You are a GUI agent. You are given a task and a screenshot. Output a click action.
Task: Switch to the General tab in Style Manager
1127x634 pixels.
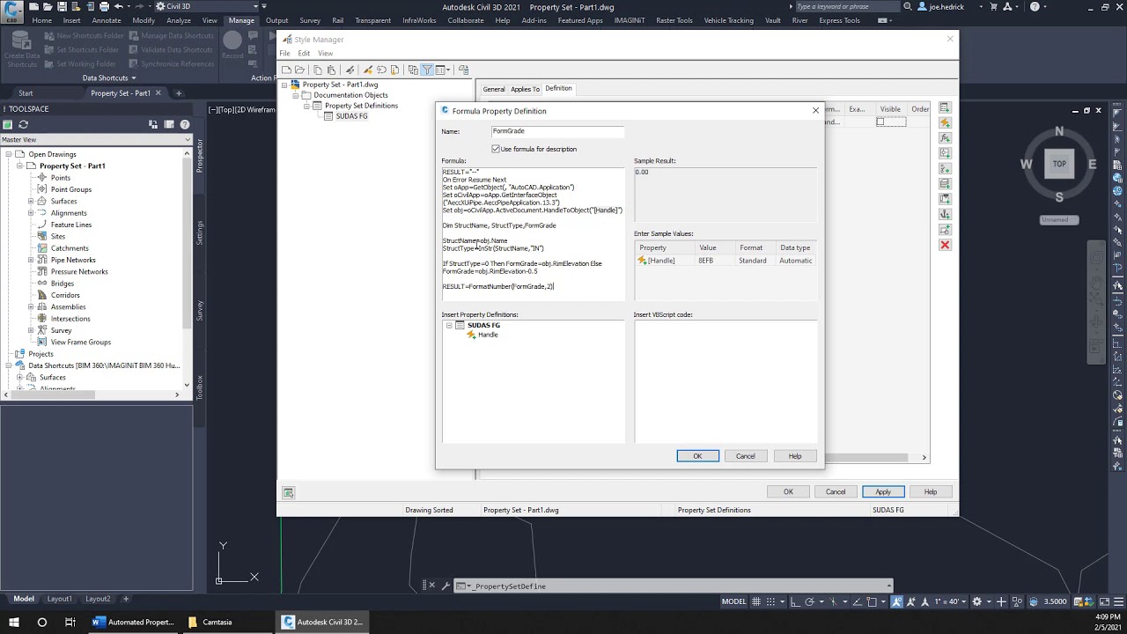coord(494,89)
